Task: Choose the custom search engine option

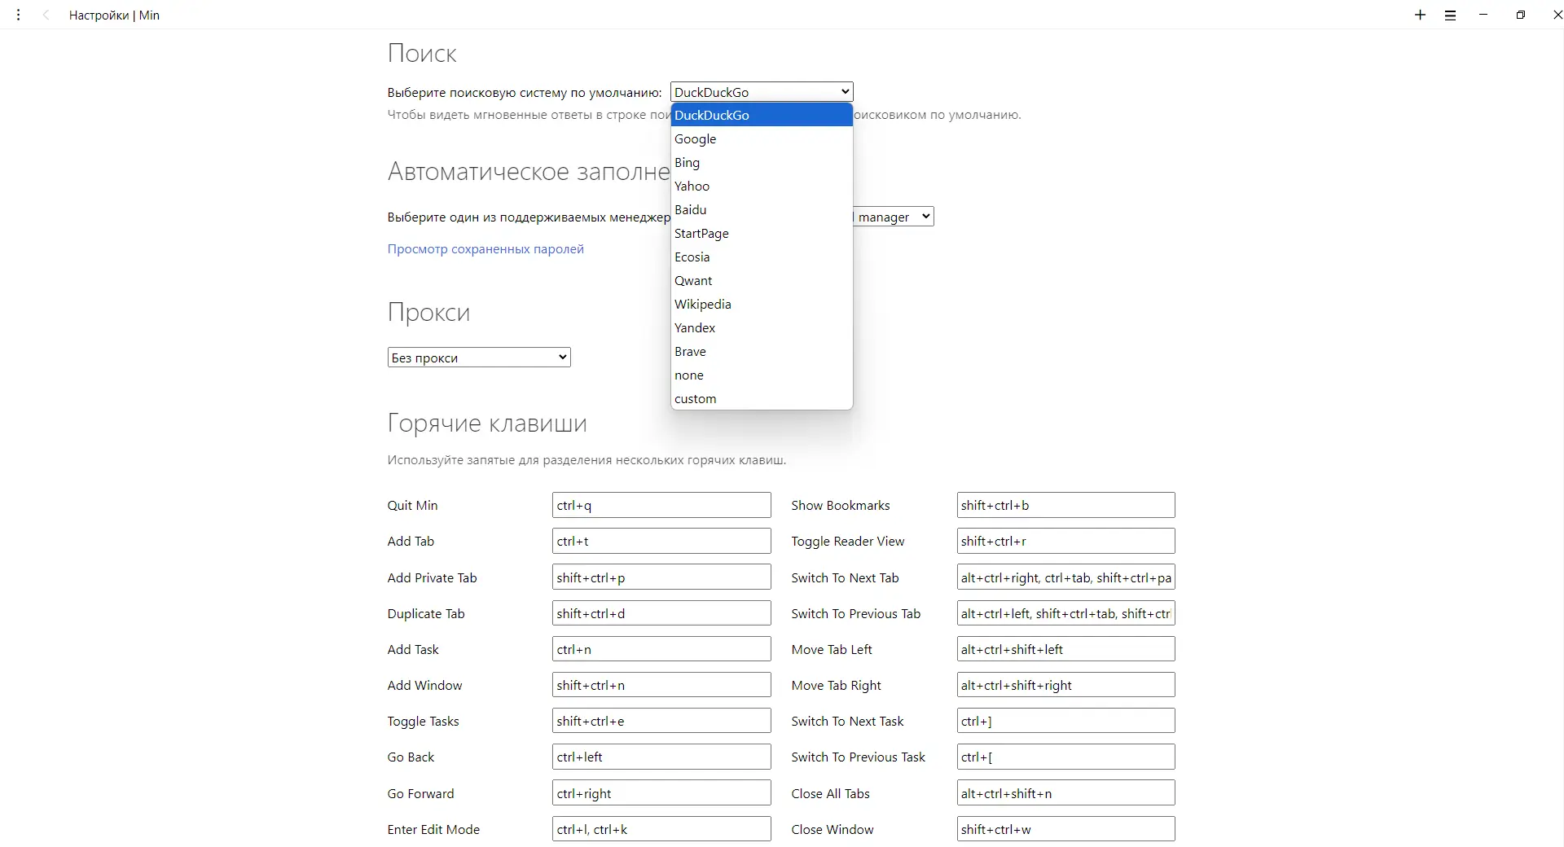Action: [695, 399]
